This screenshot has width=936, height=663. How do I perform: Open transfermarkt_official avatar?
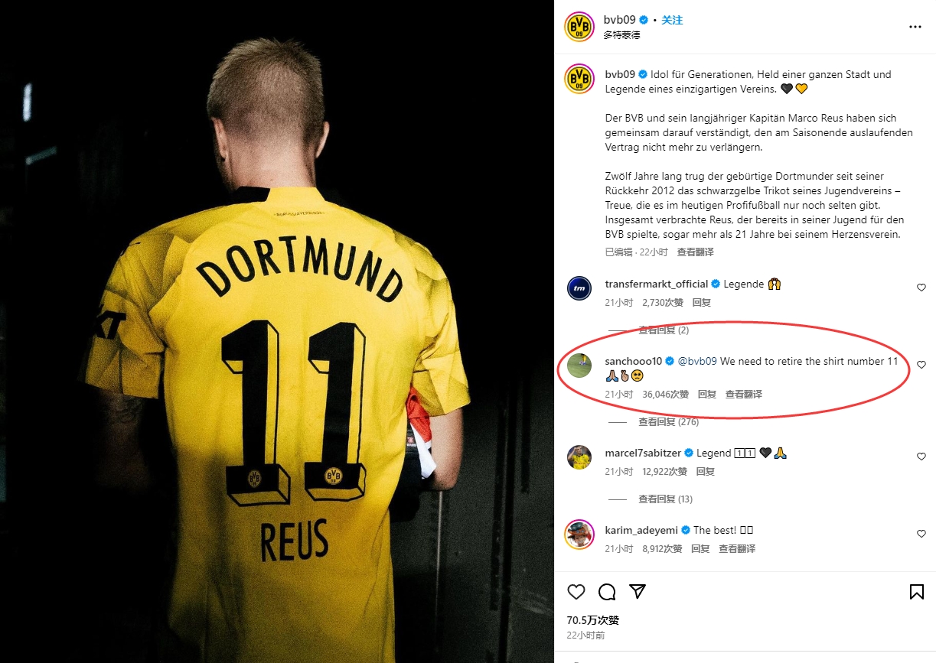(x=579, y=288)
